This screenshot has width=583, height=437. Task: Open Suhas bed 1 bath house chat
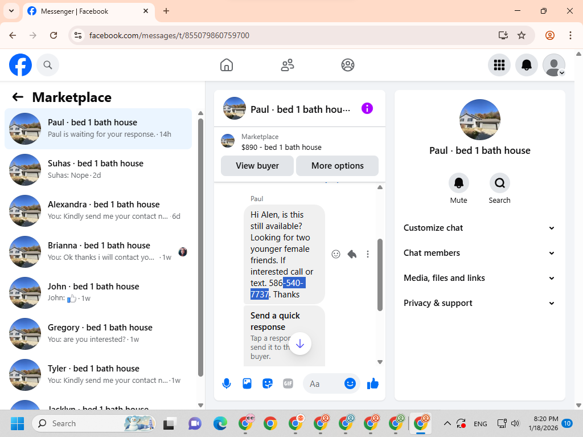[x=98, y=170]
